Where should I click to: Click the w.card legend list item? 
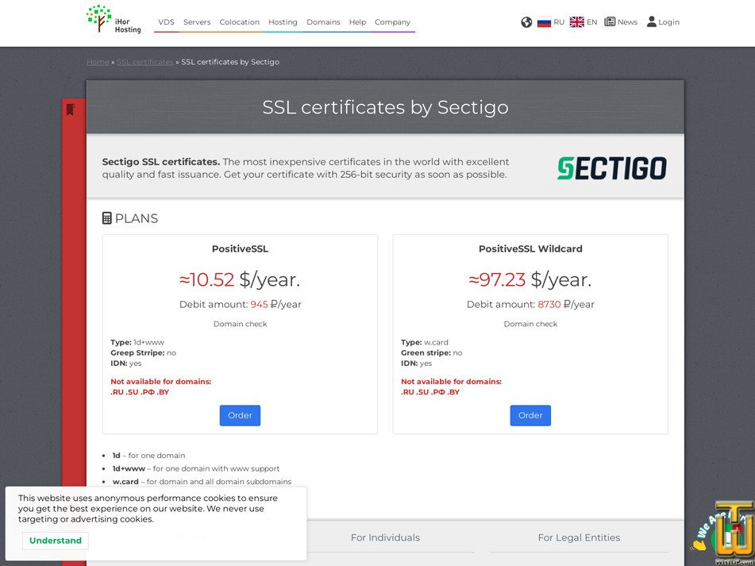point(202,481)
